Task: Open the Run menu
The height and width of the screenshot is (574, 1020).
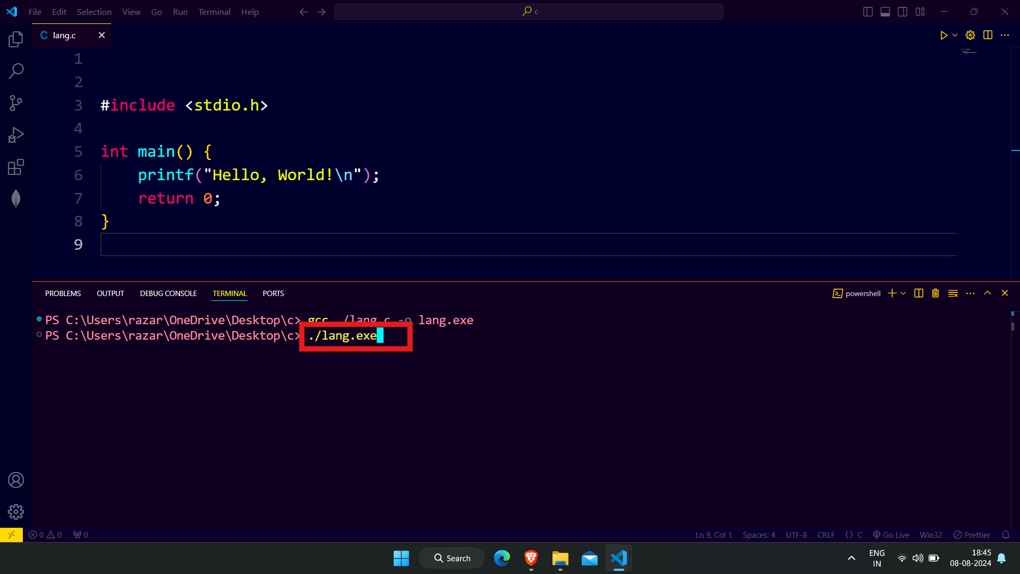Action: click(x=180, y=12)
